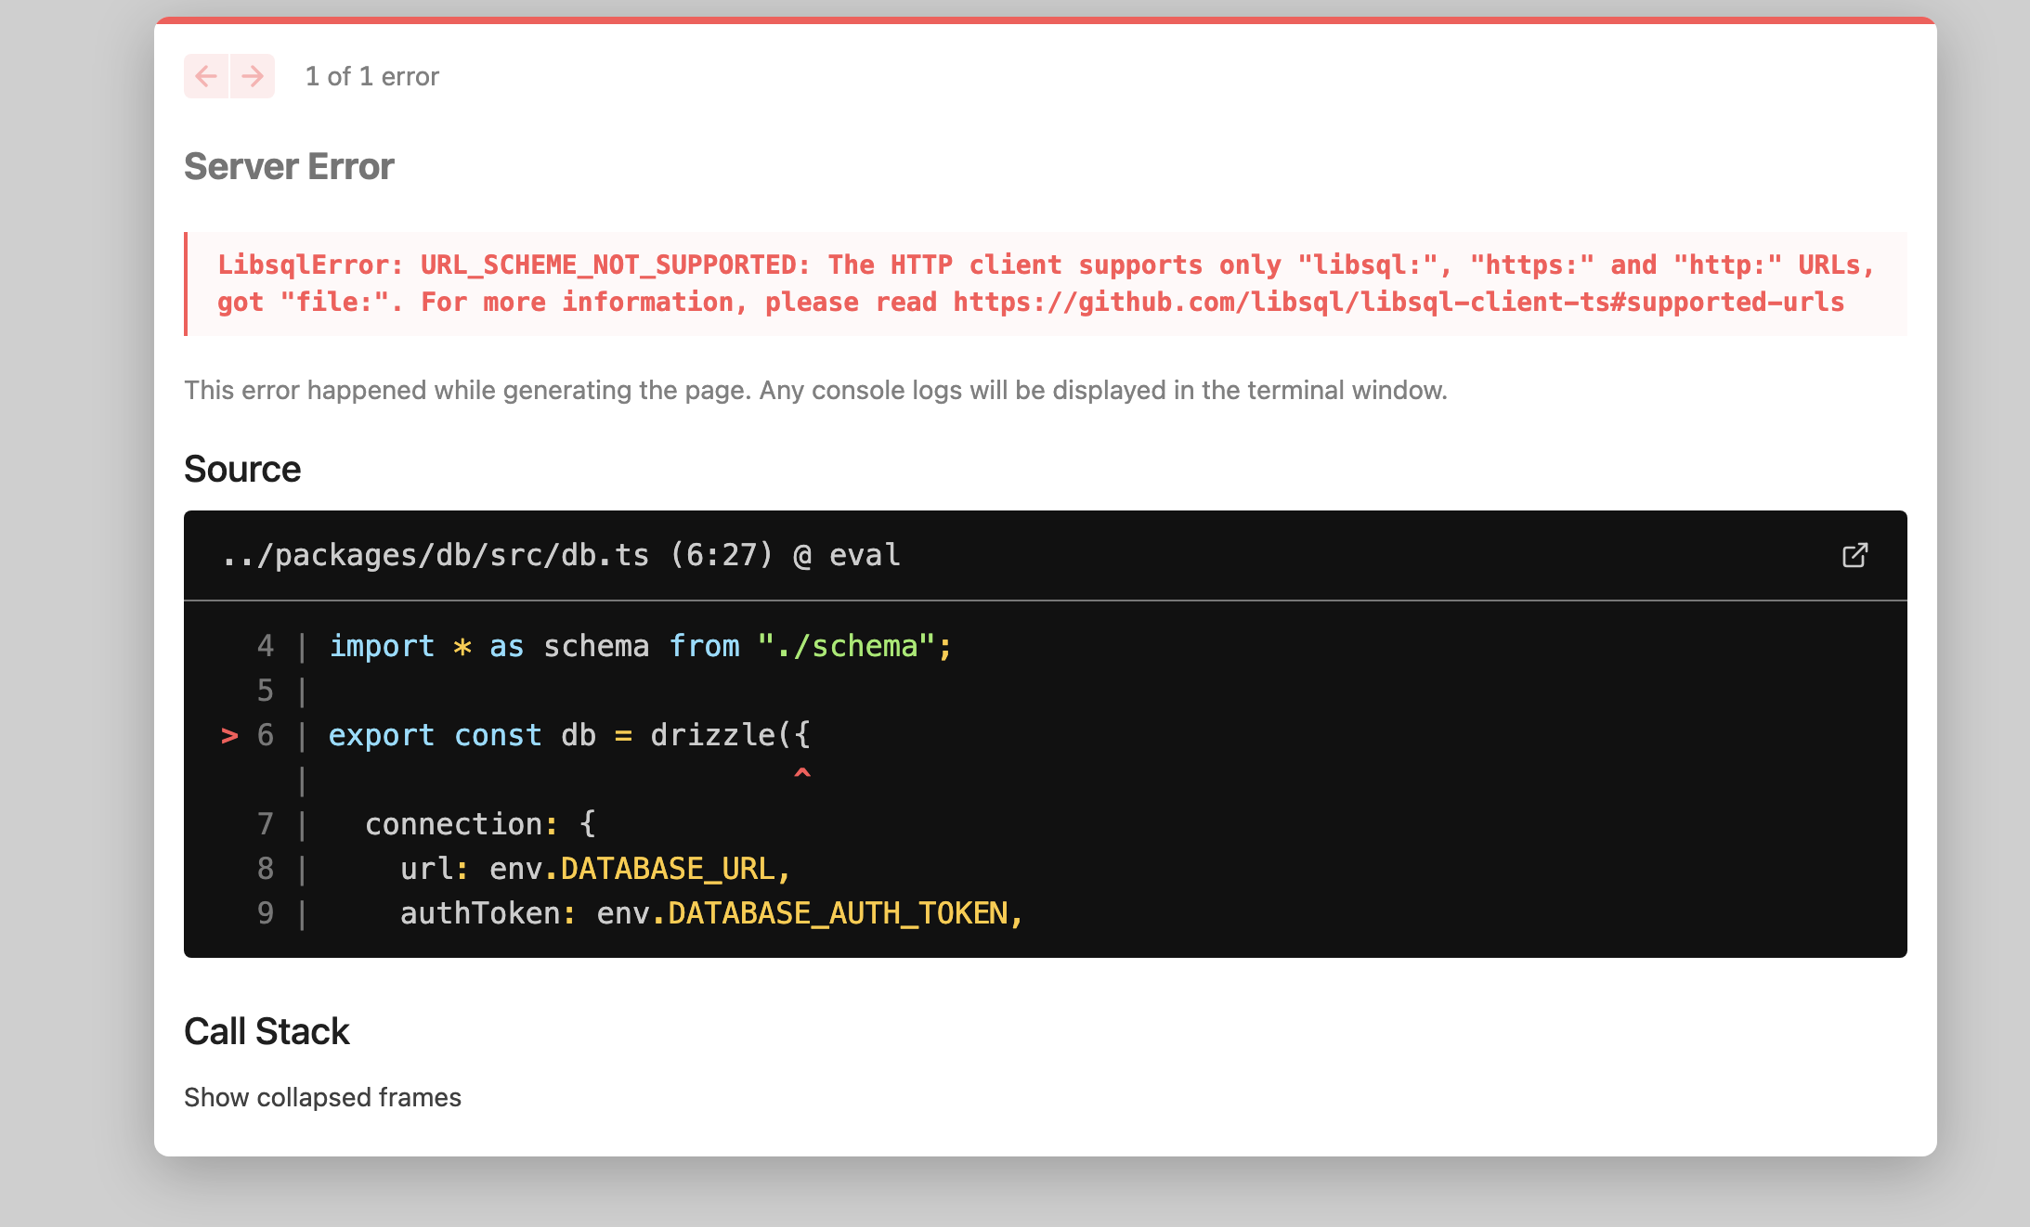Open db.ts in editor via external-link icon
Viewport: 2030px width, 1227px height.
coord(1854,555)
